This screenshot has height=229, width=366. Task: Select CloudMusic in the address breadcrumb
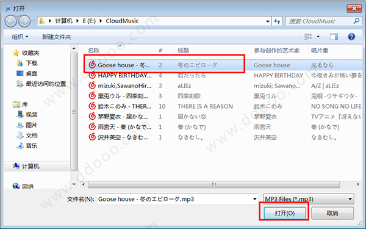click(122, 21)
